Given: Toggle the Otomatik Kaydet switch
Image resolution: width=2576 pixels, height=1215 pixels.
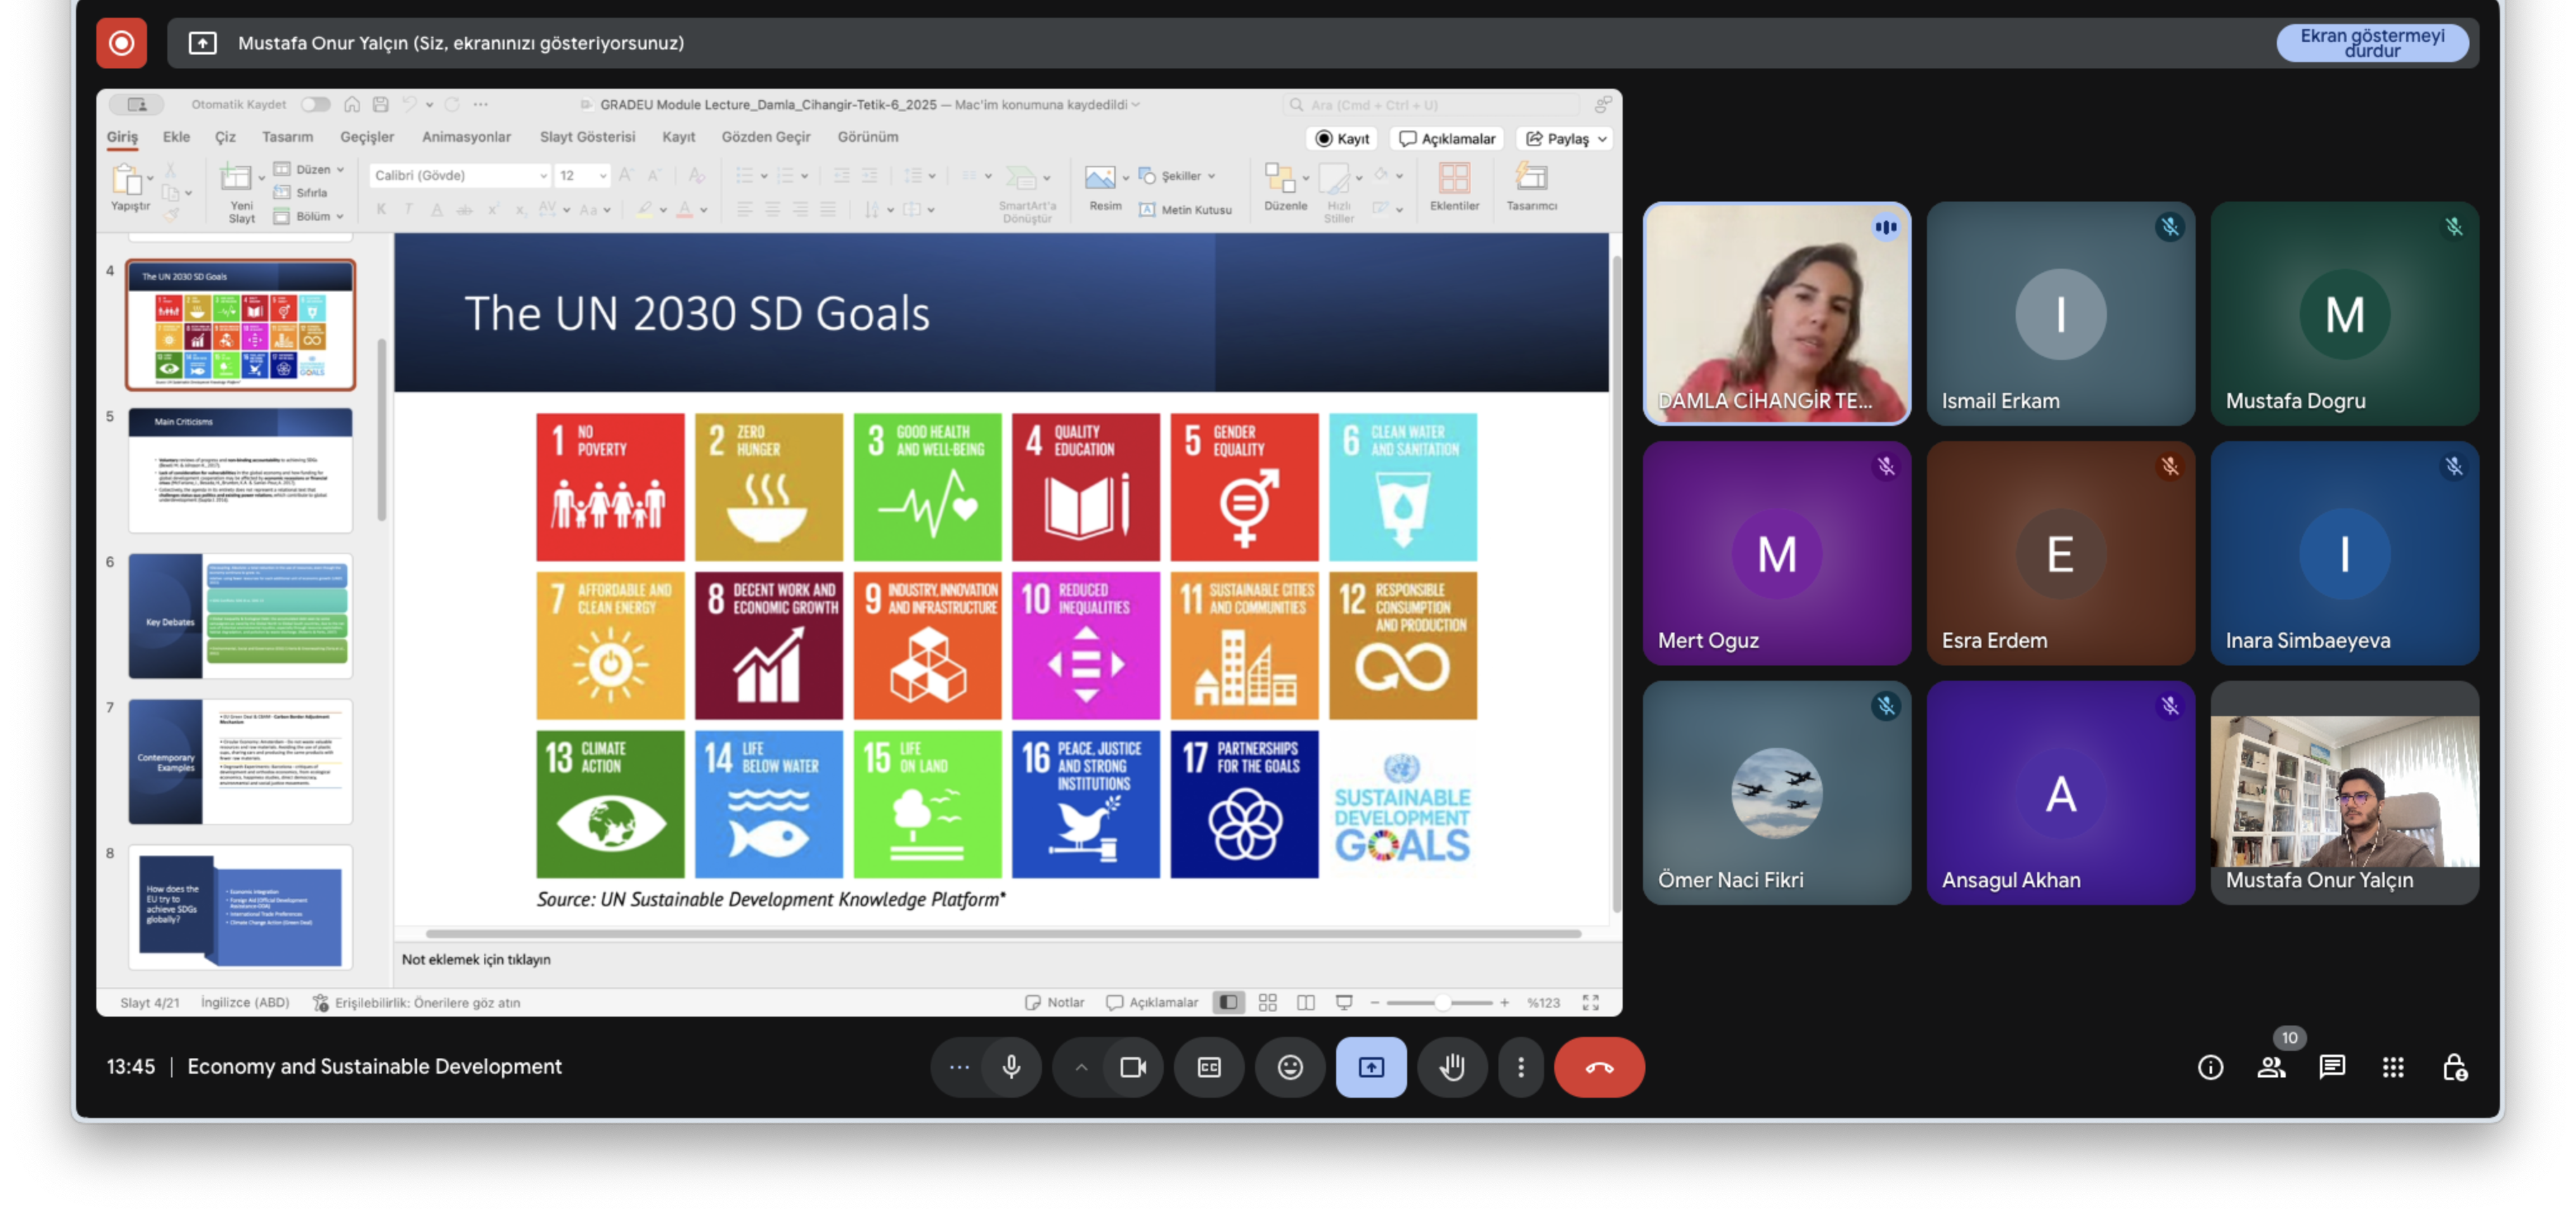Looking at the screenshot, I should point(315,104).
